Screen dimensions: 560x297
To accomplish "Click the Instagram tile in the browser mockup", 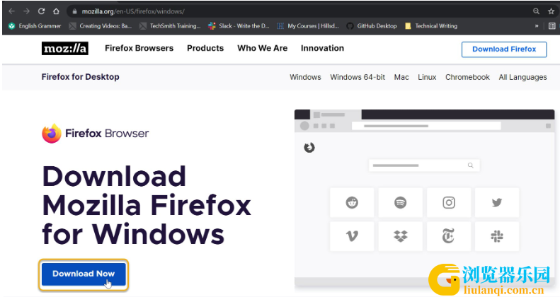I will pos(449,202).
